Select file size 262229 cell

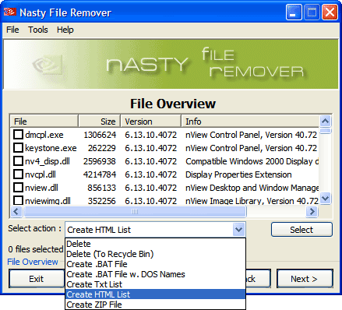coord(101,148)
